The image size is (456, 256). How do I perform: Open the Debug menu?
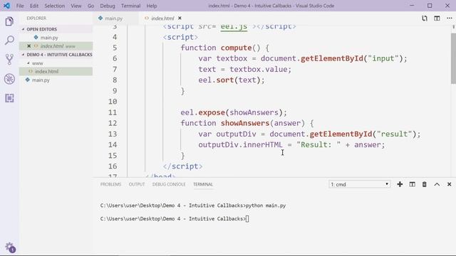click(108, 6)
